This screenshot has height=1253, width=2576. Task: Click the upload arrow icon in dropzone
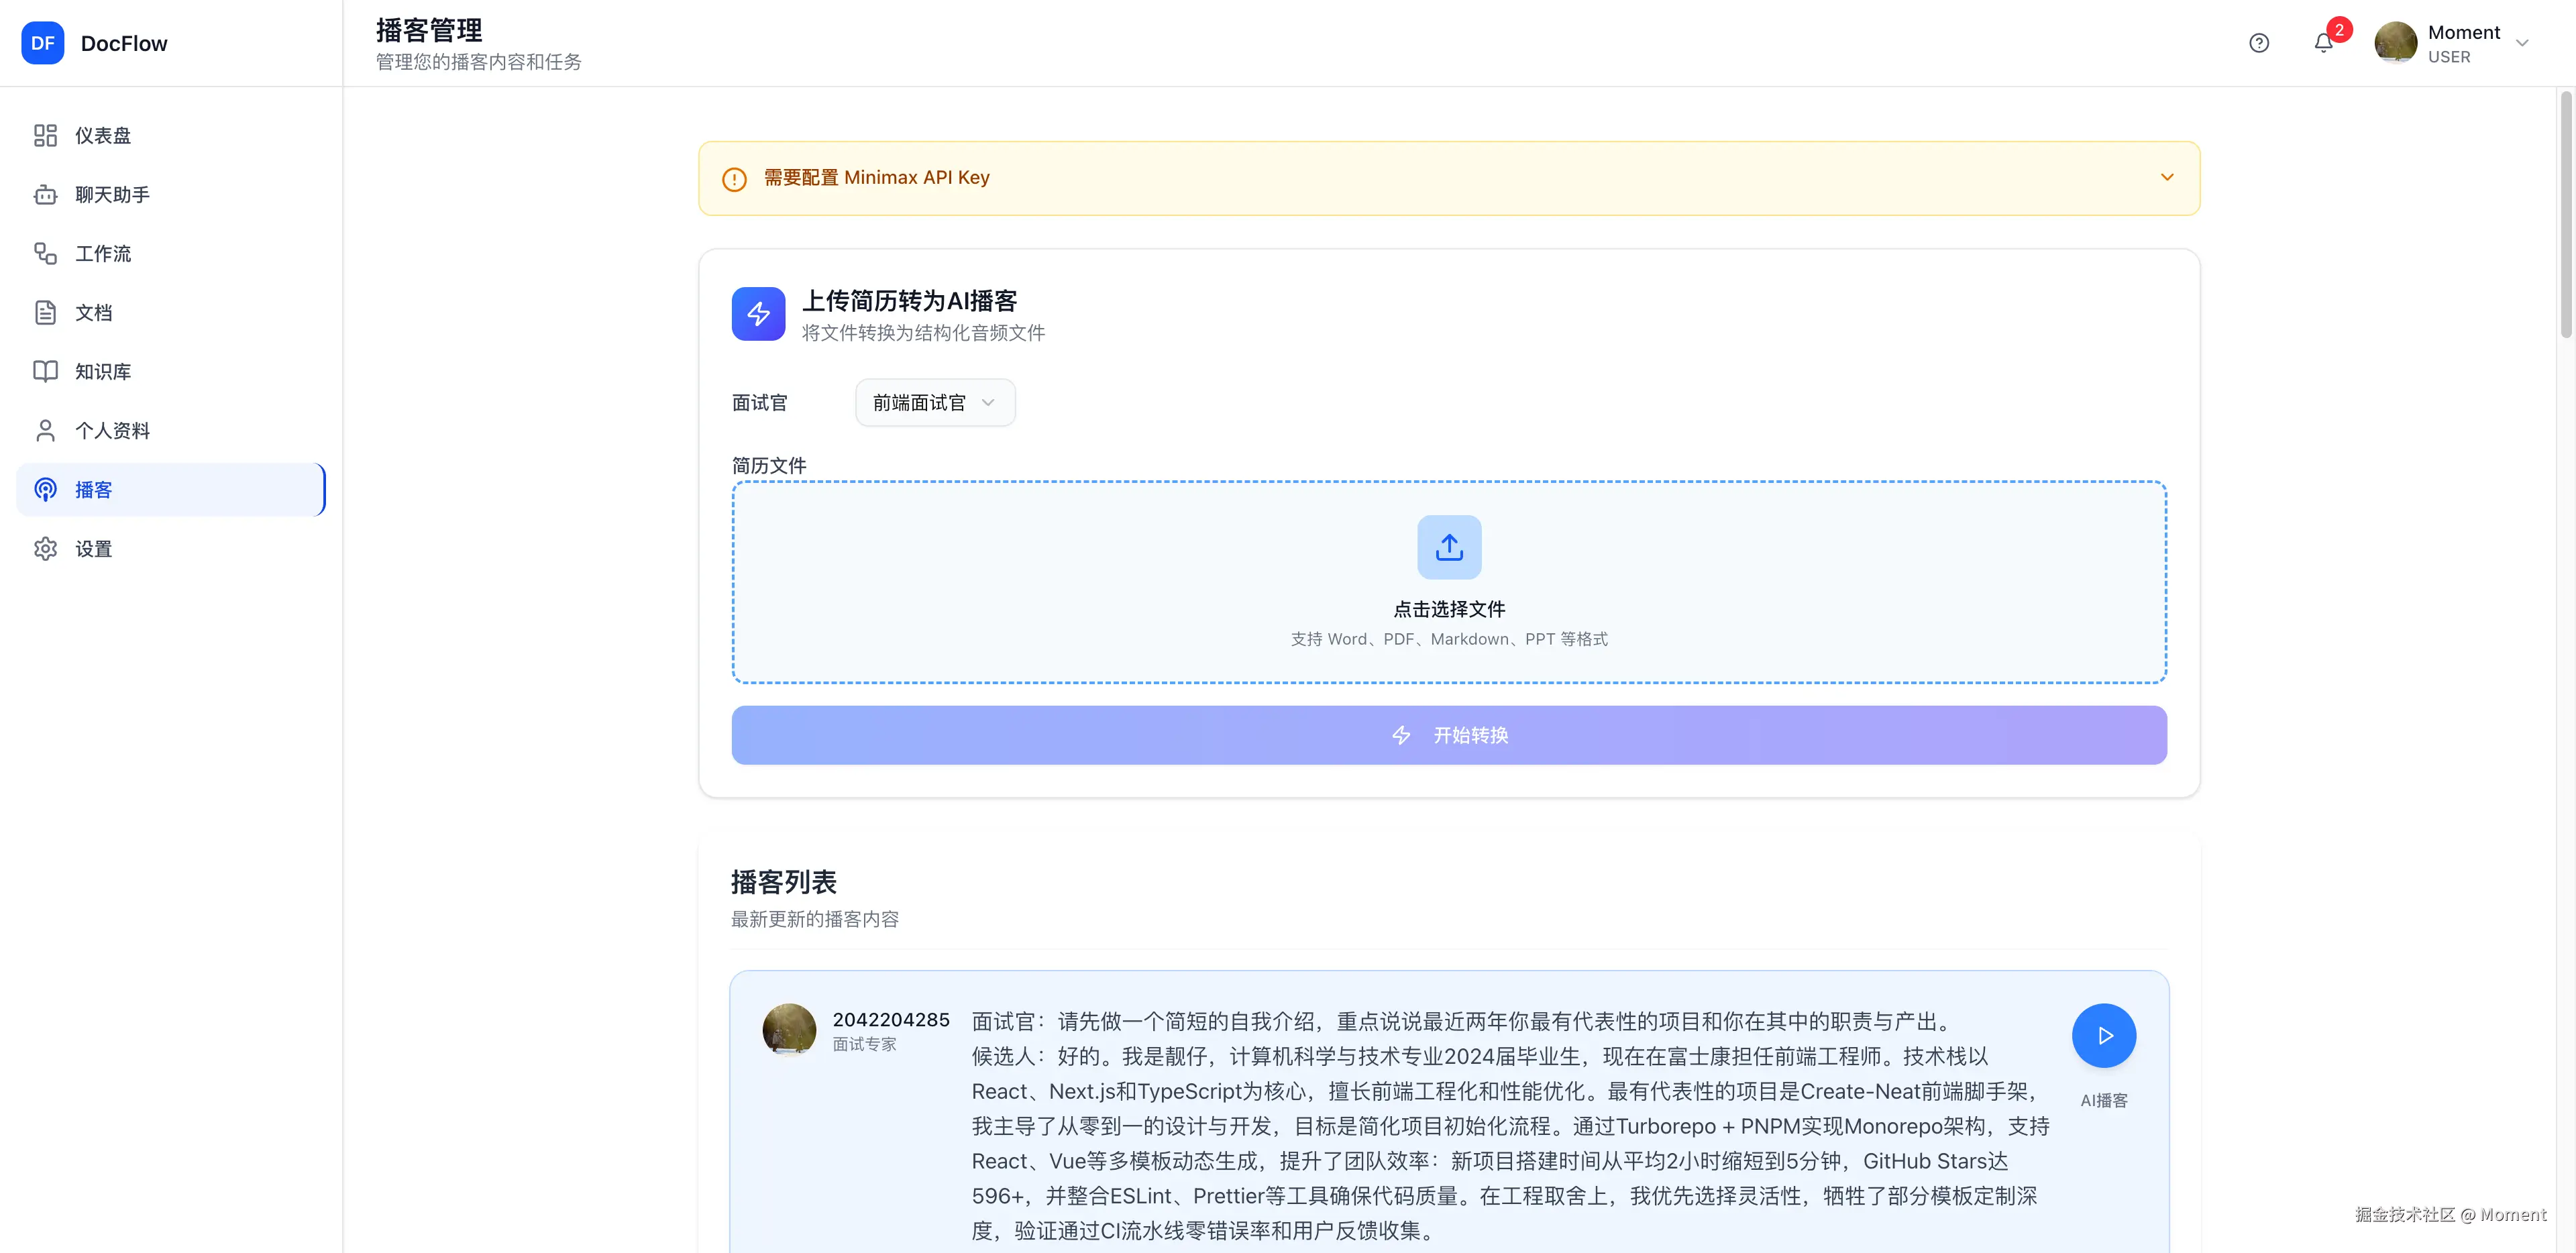[x=1448, y=547]
